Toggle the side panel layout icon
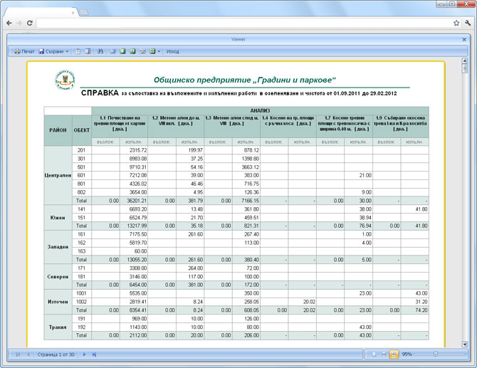The height and width of the screenshot is (368, 477). pos(88,51)
